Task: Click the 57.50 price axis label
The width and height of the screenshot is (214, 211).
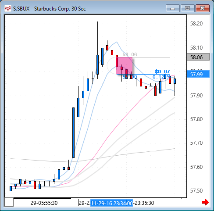Action: (196, 191)
